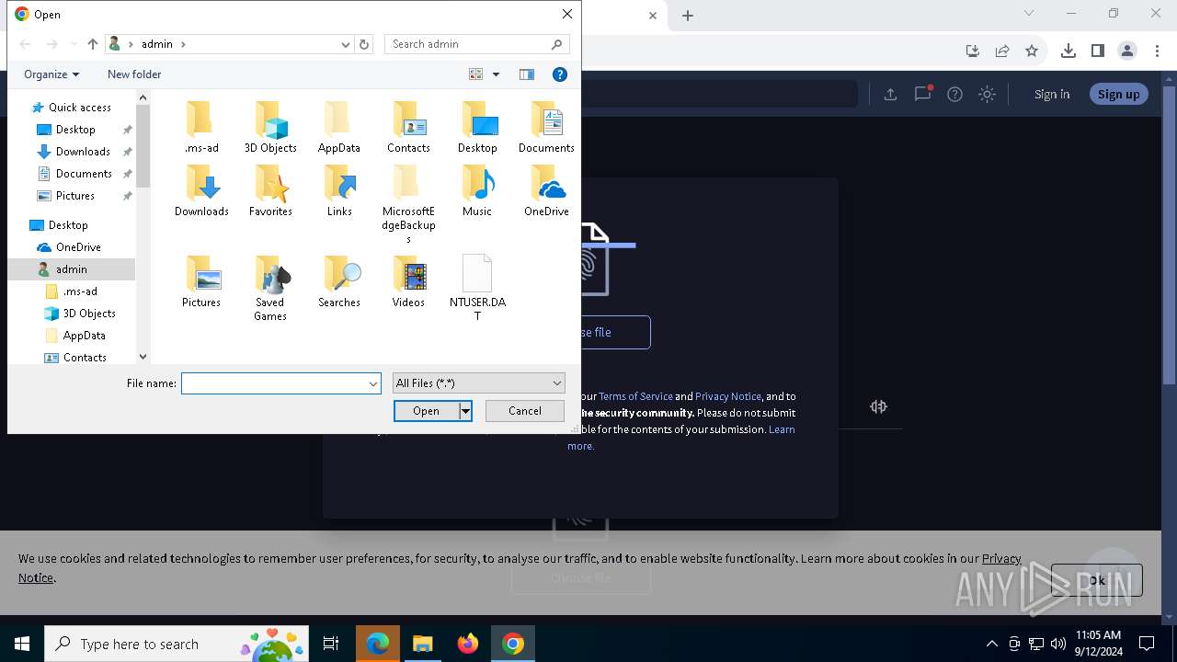
Task: Open the Downloads folder in file list
Action: pyautogui.click(x=201, y=191)
